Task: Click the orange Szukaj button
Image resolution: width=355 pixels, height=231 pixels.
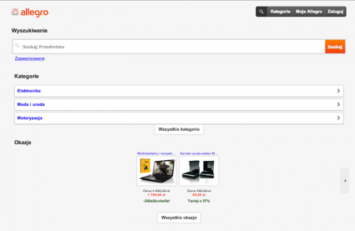Action: tap(335, 47)
